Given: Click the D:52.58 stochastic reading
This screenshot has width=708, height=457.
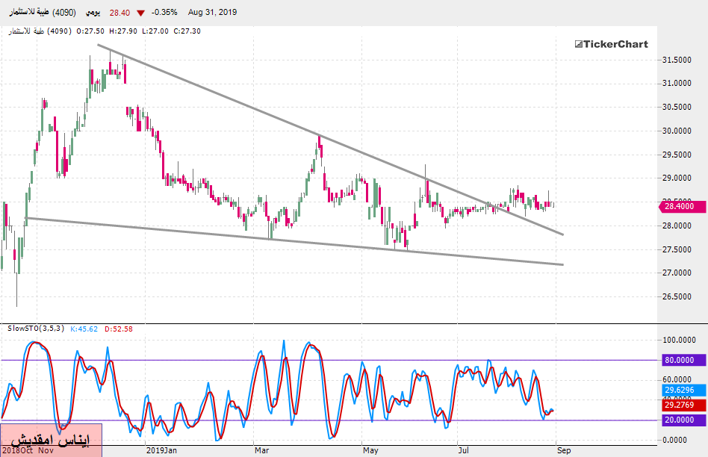Looking at the screenshot, I should (117, 329).
